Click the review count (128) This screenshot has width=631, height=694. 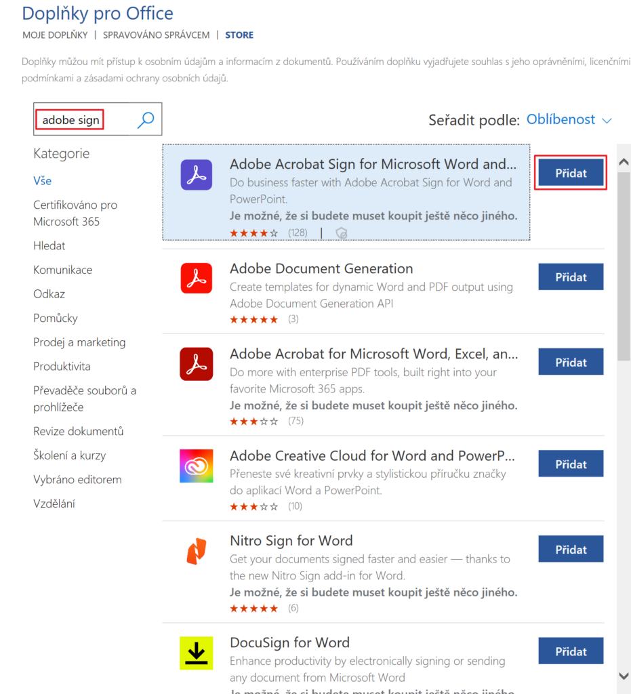(298, 233)
